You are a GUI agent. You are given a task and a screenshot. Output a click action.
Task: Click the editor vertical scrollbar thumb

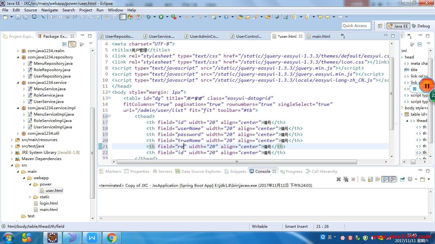(x=392, y=94)
